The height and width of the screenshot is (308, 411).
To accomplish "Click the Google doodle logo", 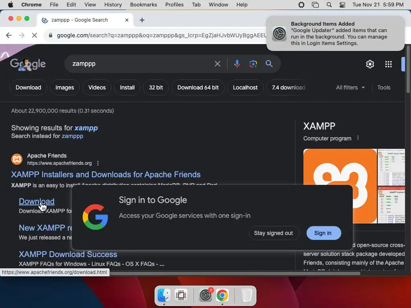I will (28, 64).
